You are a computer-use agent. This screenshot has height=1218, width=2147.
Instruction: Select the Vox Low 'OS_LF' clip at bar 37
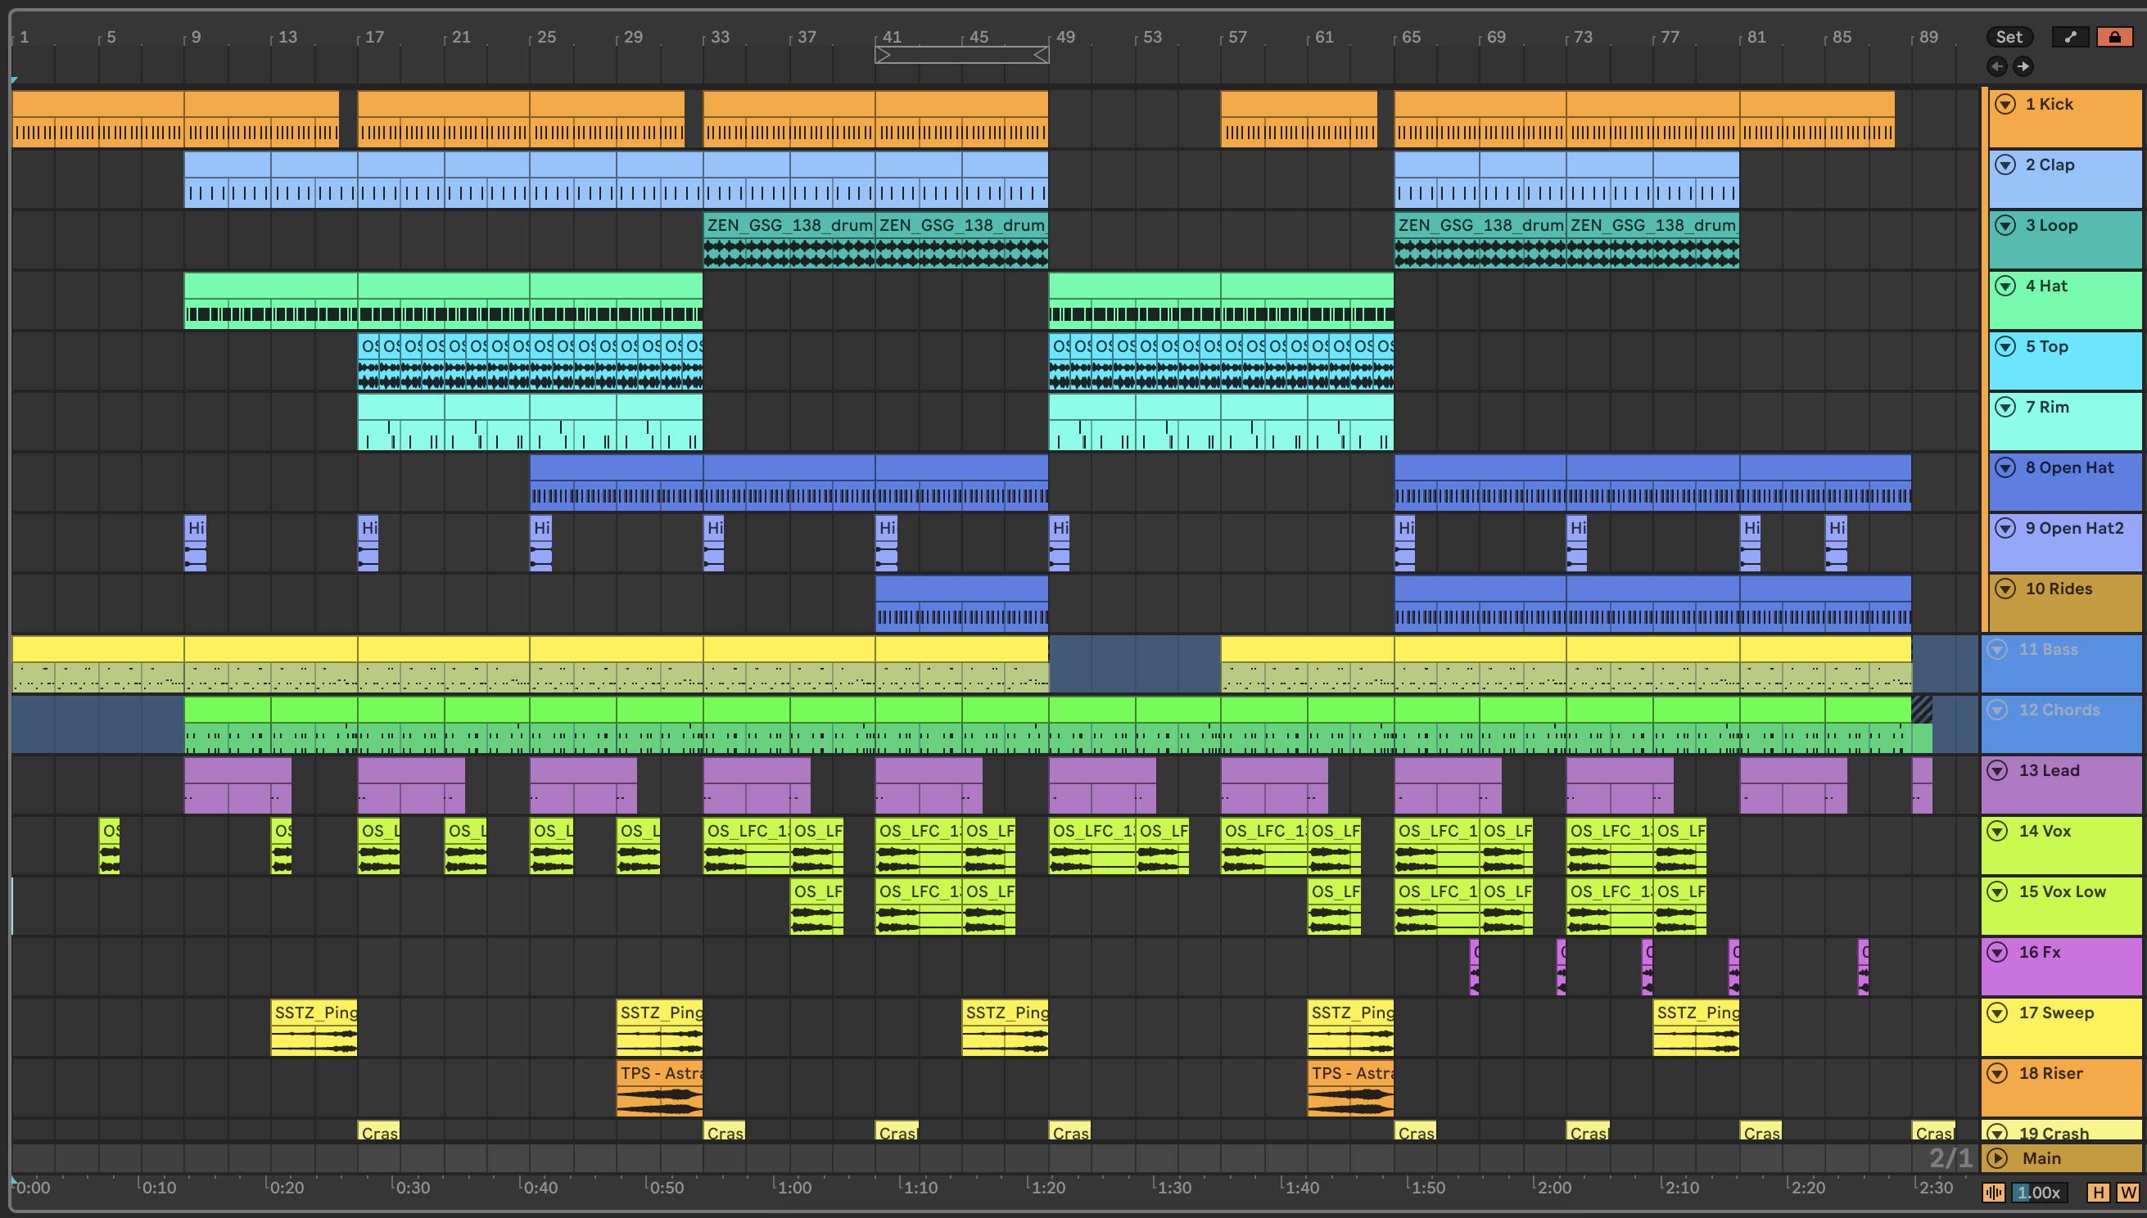816,906
